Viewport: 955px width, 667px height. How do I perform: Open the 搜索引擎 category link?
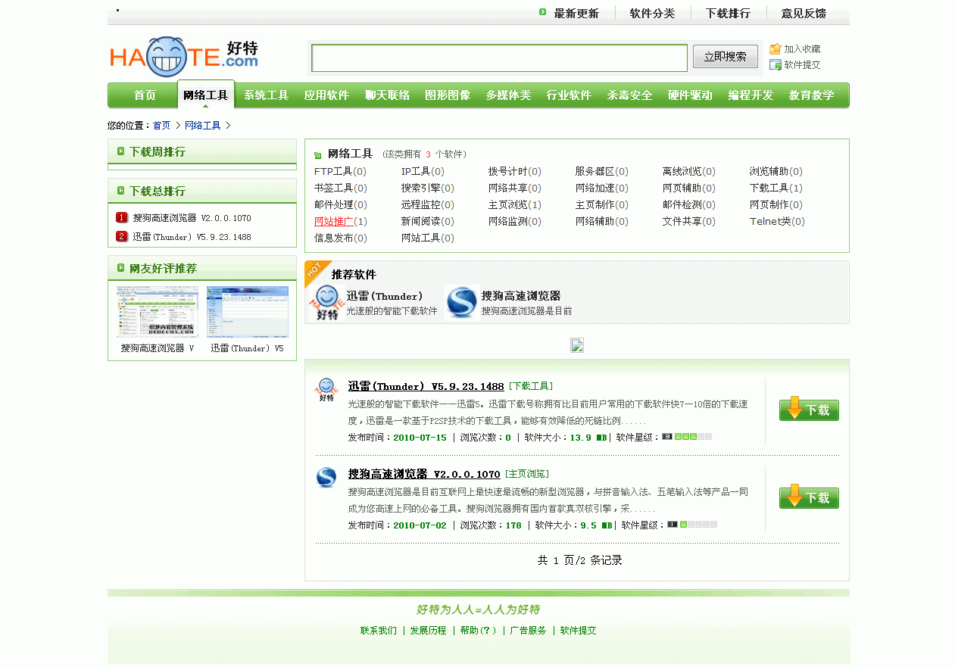click(421, 188)
